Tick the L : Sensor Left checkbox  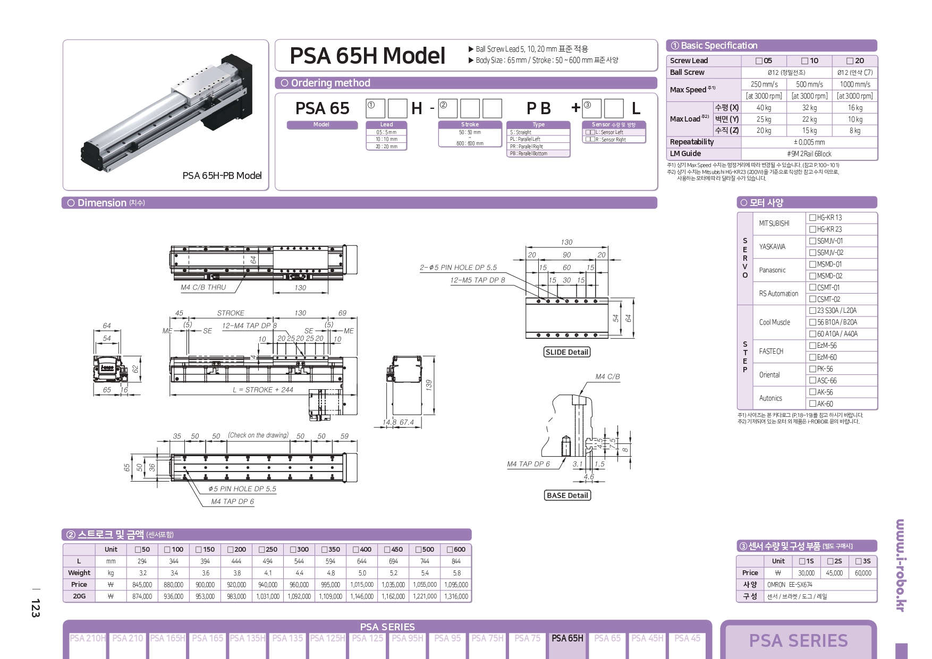coord(590,132)
